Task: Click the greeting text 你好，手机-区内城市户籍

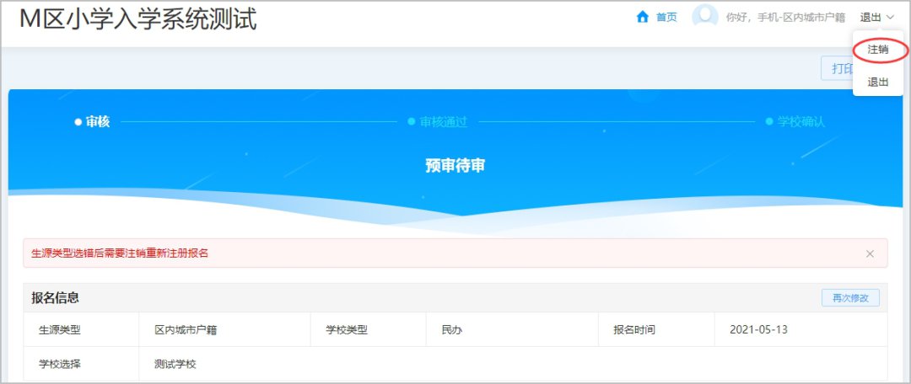Action: [x=785, y=18]
